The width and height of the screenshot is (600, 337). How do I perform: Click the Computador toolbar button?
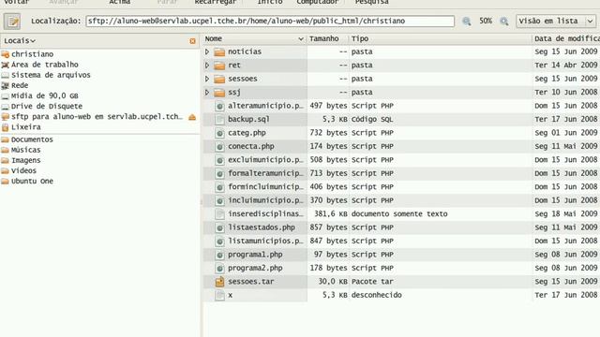click(x=318, y=2)
